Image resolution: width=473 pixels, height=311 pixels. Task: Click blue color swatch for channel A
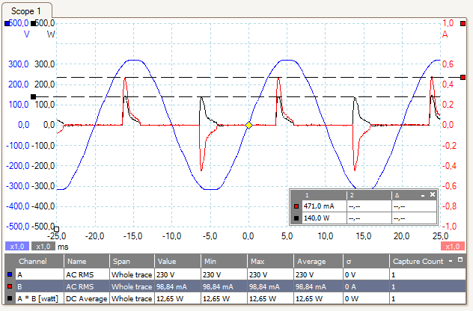[x=9, y=275]
